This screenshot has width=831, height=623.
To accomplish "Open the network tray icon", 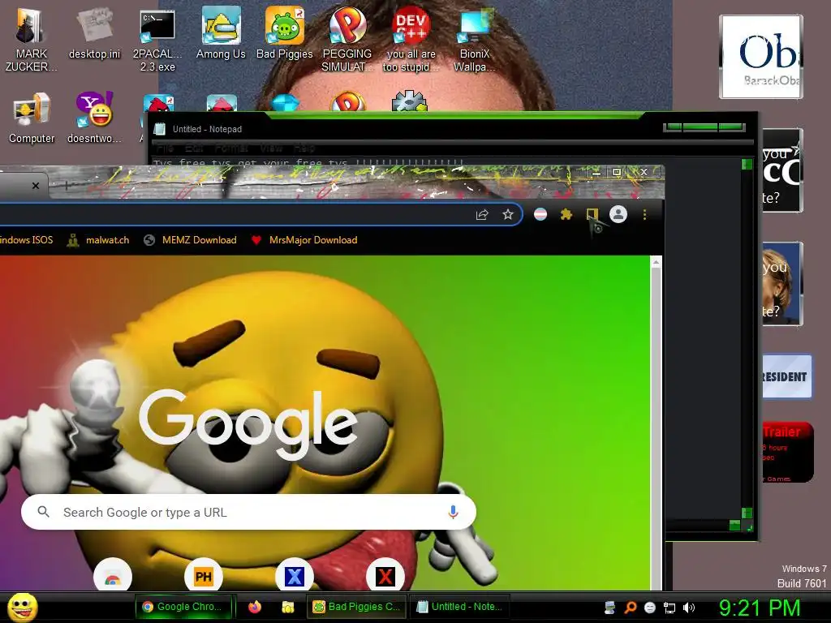I will tap(670, 608).
